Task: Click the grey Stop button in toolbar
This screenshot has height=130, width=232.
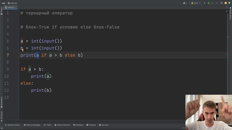Action: point(217,3)
